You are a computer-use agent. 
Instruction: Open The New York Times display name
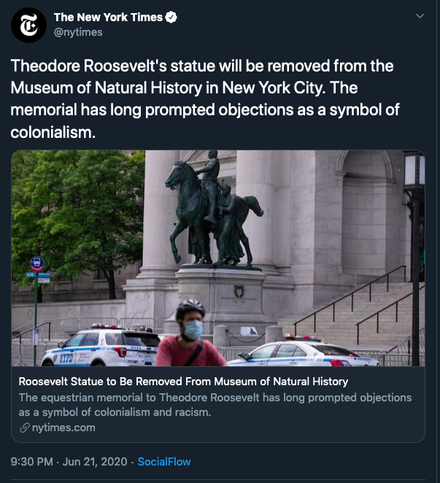108,18
